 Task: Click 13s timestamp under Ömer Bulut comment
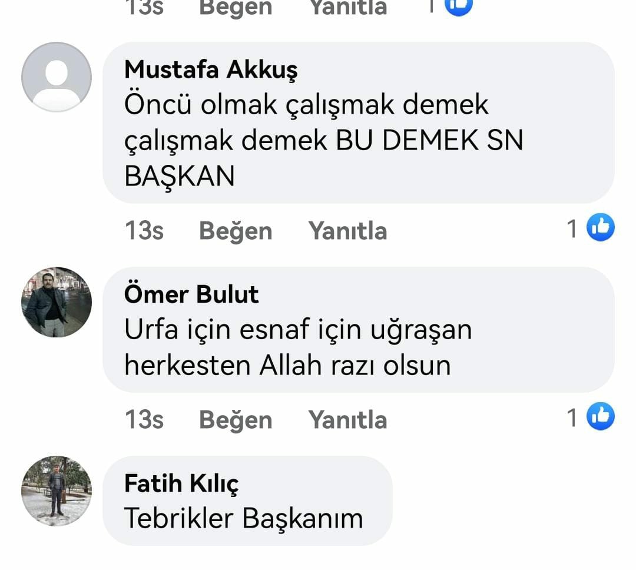point(144,419)
